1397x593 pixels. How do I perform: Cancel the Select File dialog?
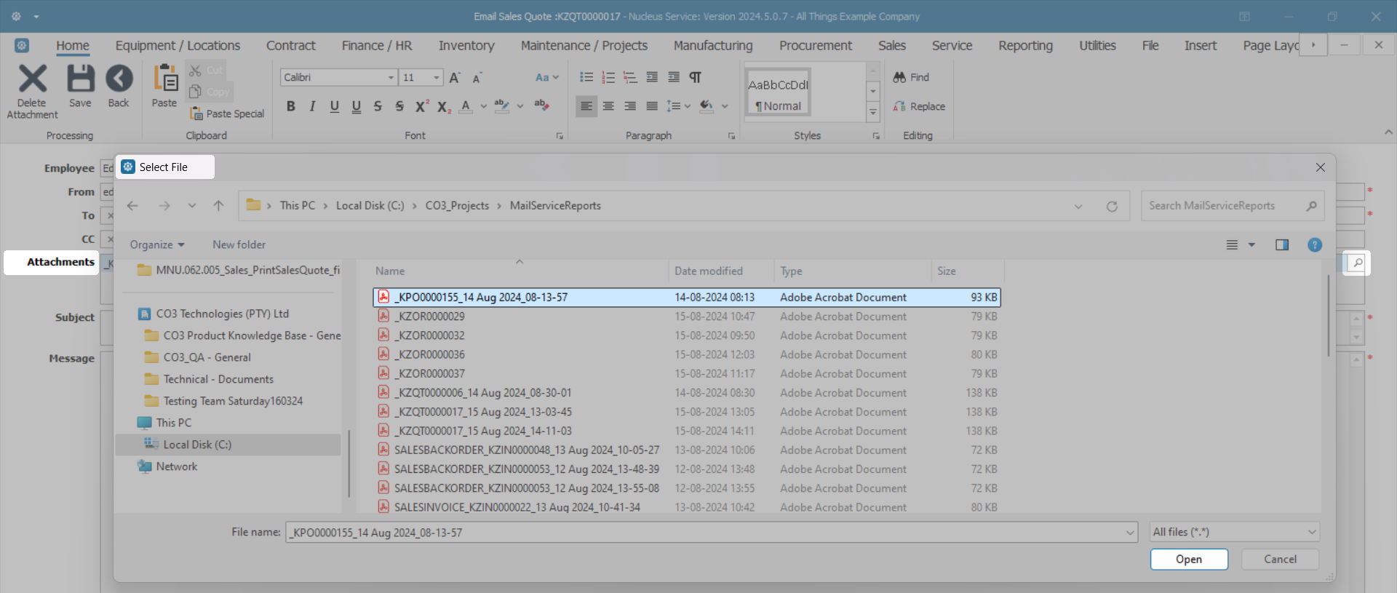[x=1280, y=560]
